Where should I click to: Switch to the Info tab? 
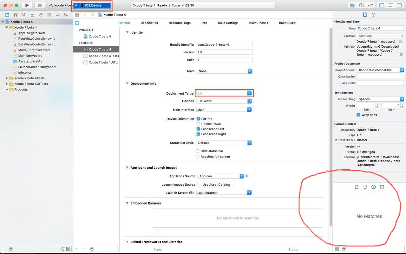204,23
